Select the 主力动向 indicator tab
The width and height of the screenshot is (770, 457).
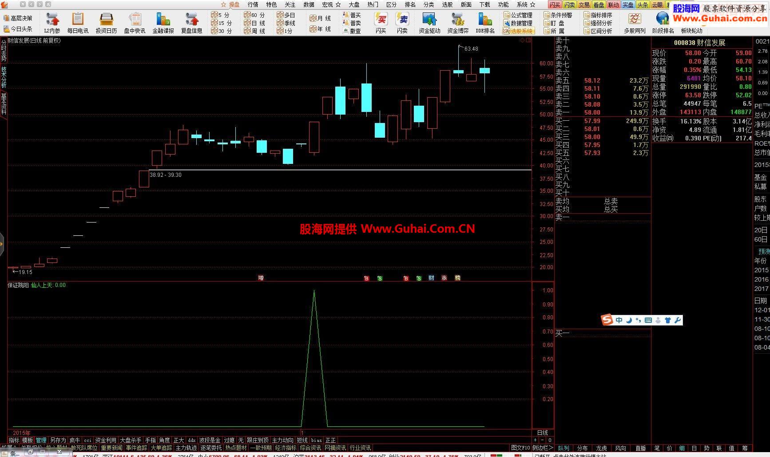click(x=282, y=440)
